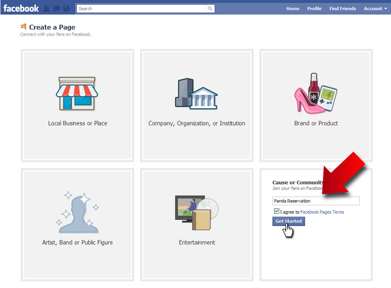Click the Get Started button
The height and width of the screenshot is (288, 391).
coord(288,221)
